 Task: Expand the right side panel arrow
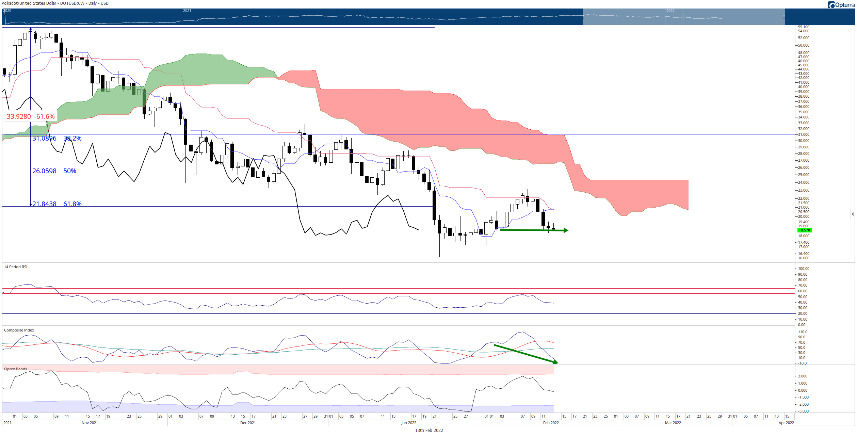[x=853, y=214]
